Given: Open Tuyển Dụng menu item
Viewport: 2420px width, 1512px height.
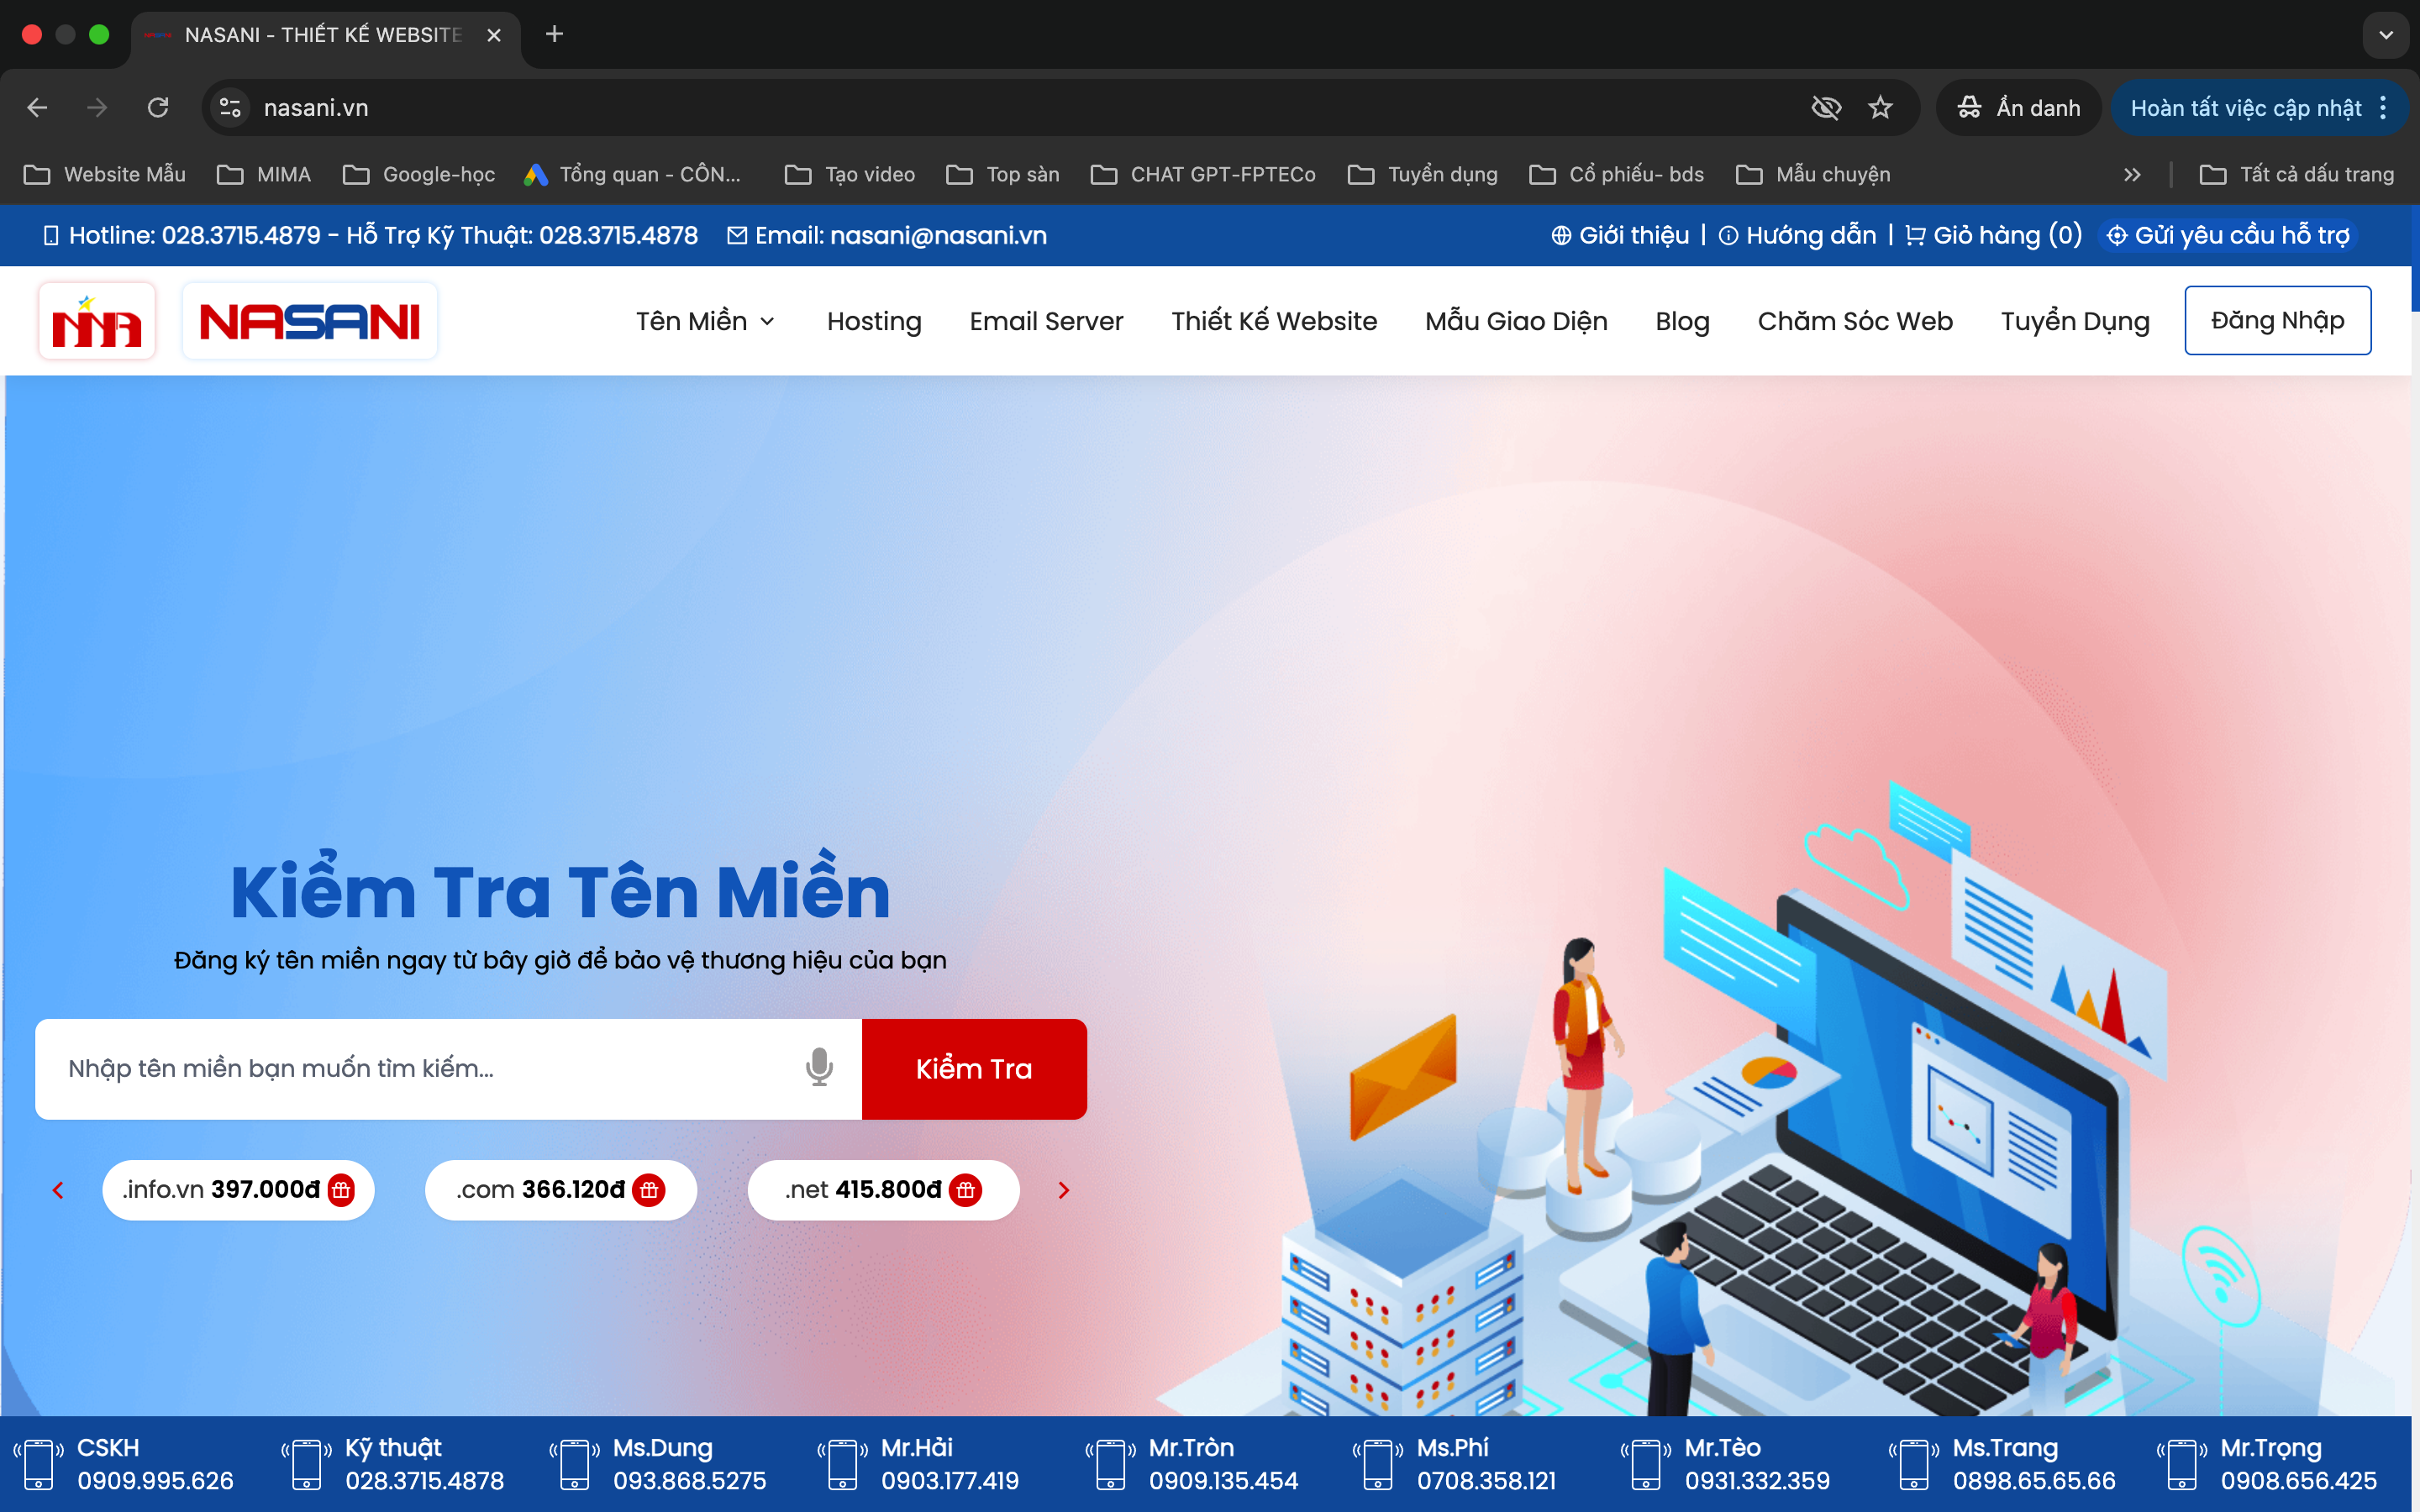Looking at the screenshot, I should point(2075,321).
